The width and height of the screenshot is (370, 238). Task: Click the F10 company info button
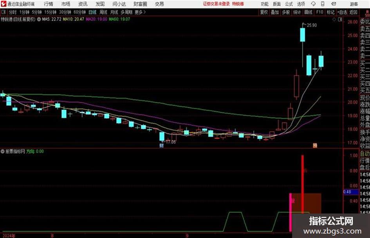tap(320, 12)
